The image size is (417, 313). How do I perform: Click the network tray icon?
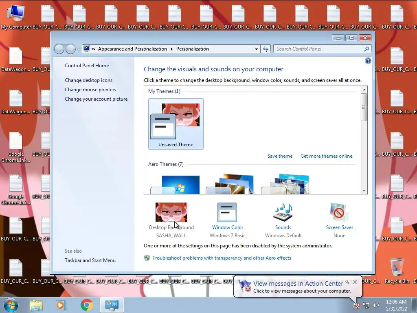click(366, 306)
